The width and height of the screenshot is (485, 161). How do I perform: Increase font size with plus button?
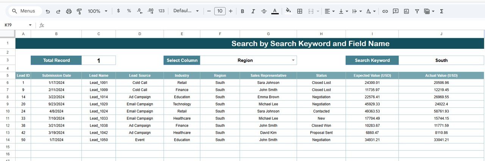(x=230, y=11)
